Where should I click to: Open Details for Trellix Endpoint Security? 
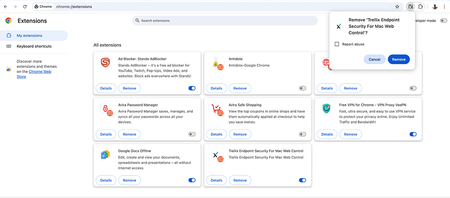[x=216, y=180]
